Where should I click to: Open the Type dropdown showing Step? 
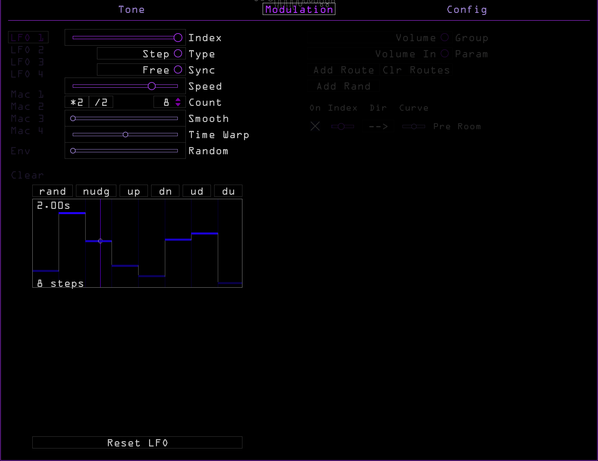tap(141, 54)
